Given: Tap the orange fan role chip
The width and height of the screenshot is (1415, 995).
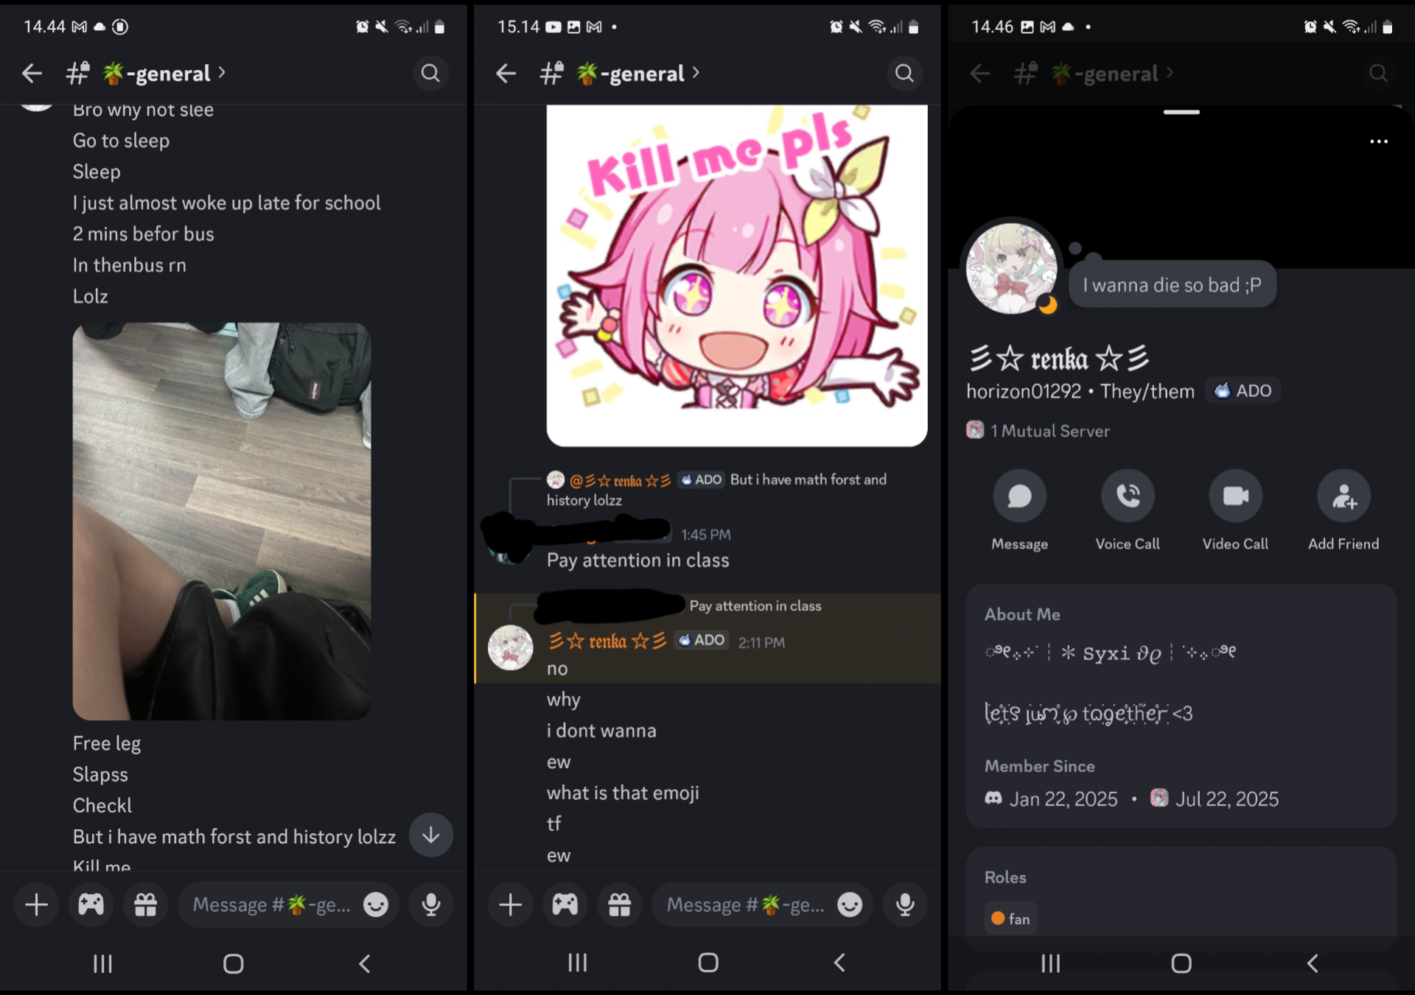Looking at the screenshot, I should (x=1010, y=918).
